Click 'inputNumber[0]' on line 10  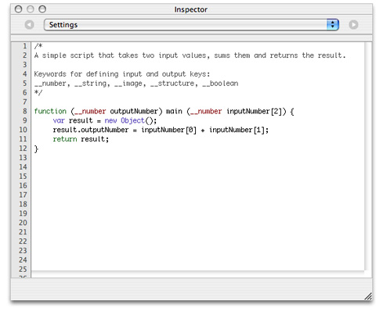[x=169, y=130]
